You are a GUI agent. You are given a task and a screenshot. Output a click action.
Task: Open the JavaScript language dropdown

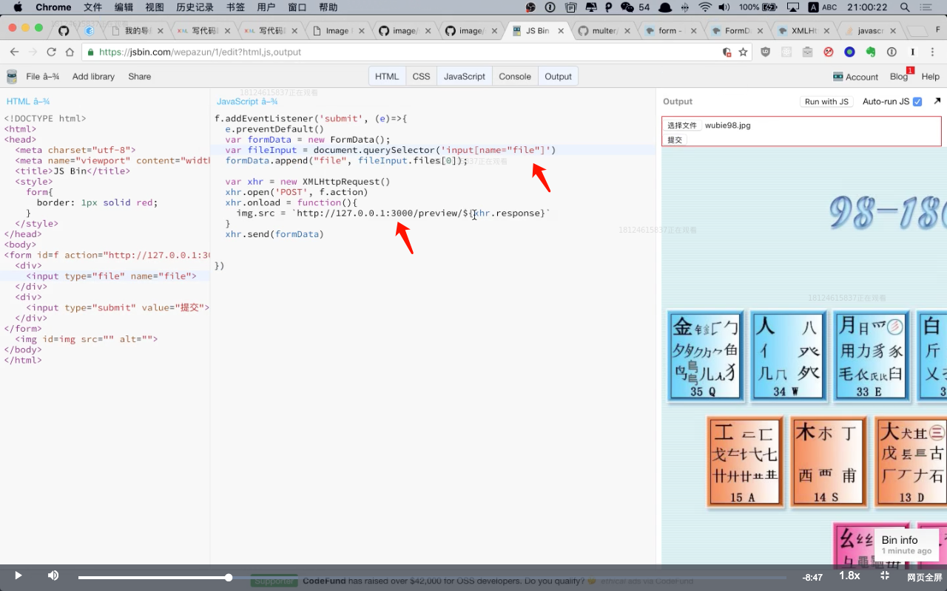coord(247,101)
